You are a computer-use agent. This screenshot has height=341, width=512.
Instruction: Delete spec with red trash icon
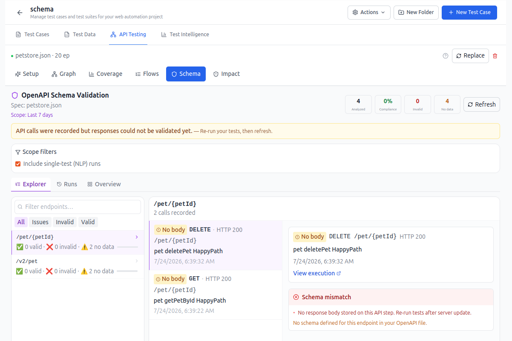[x=495, y=56]
